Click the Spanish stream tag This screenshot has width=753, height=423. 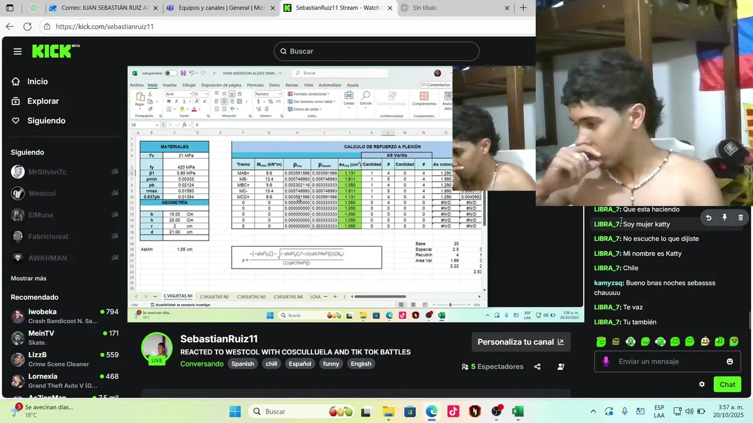coord(242,364)
